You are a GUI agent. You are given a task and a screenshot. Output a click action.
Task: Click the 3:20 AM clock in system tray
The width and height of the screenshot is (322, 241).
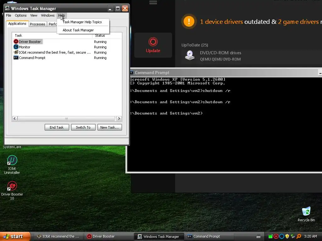pos(310,236)
